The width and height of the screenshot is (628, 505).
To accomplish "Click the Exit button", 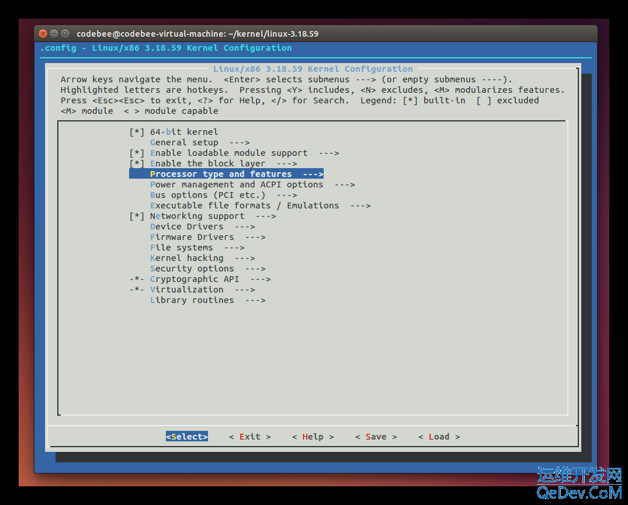I will tap(250, 437).
